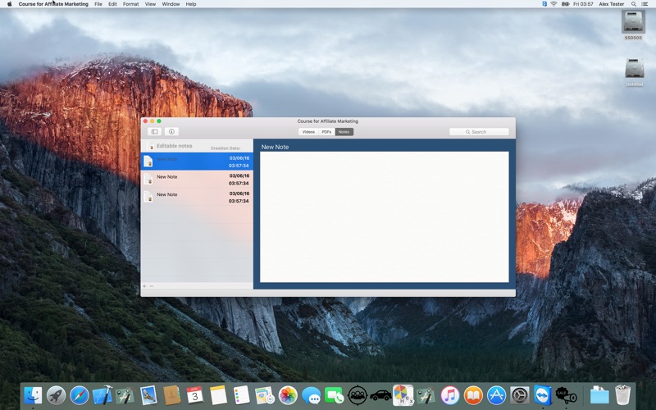Screen dimensions: 656x410
Task: Launch iTunes from the dock
Action: click(449, 395)
